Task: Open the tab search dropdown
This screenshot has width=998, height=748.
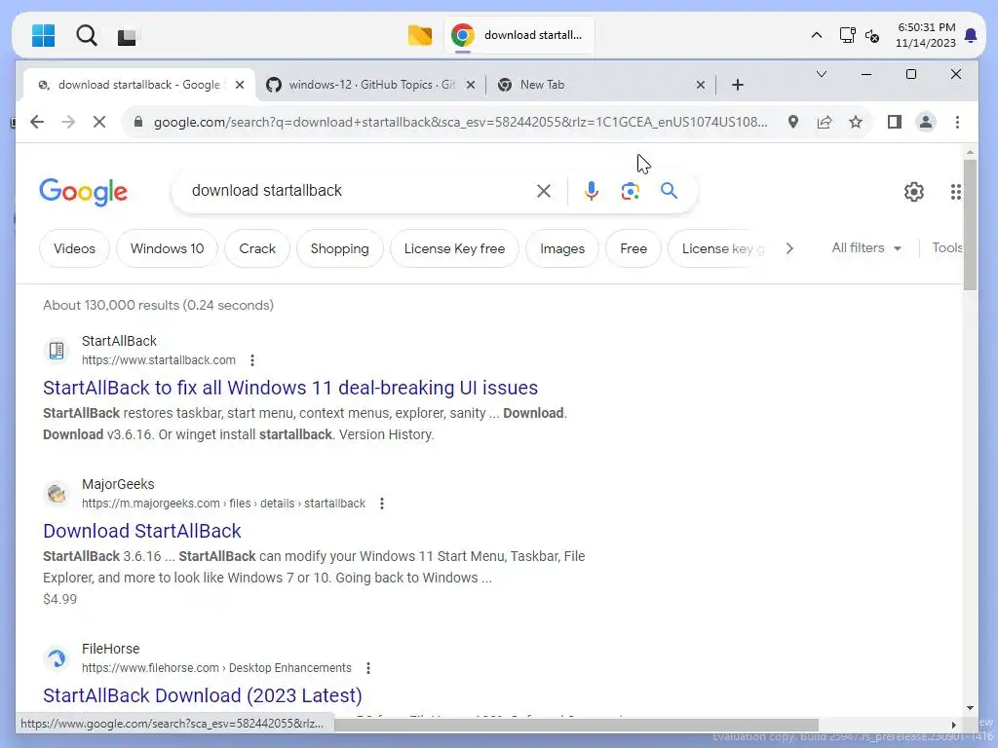Action: click(x=821, y=74)
